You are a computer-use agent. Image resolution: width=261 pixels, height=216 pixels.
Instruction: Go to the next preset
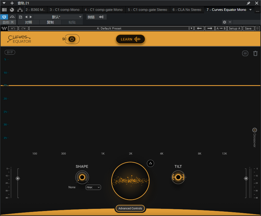point(31,17)
